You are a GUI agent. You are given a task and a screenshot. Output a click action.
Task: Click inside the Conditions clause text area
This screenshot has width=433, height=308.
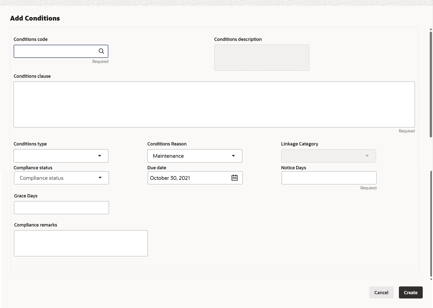point(214,104)
